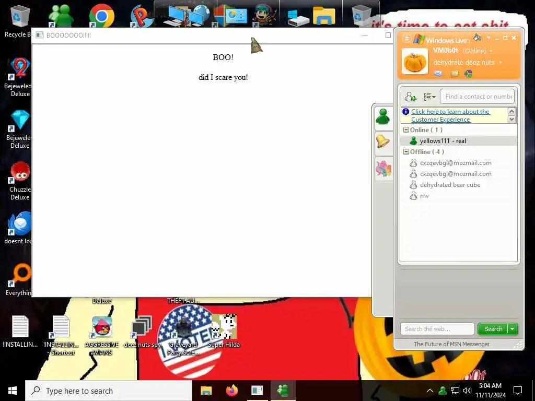Click The Future of MSN Messenger banner text

(451, 344)
